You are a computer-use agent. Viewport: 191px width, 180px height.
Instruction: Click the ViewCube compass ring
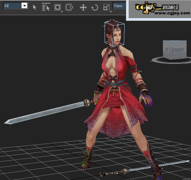pyautogui.click(x=171, y=61)
